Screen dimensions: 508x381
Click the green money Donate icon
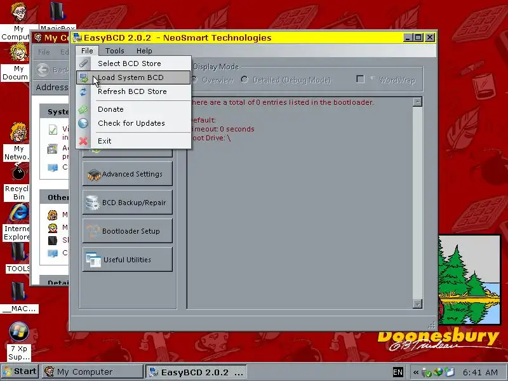[83, 109]
